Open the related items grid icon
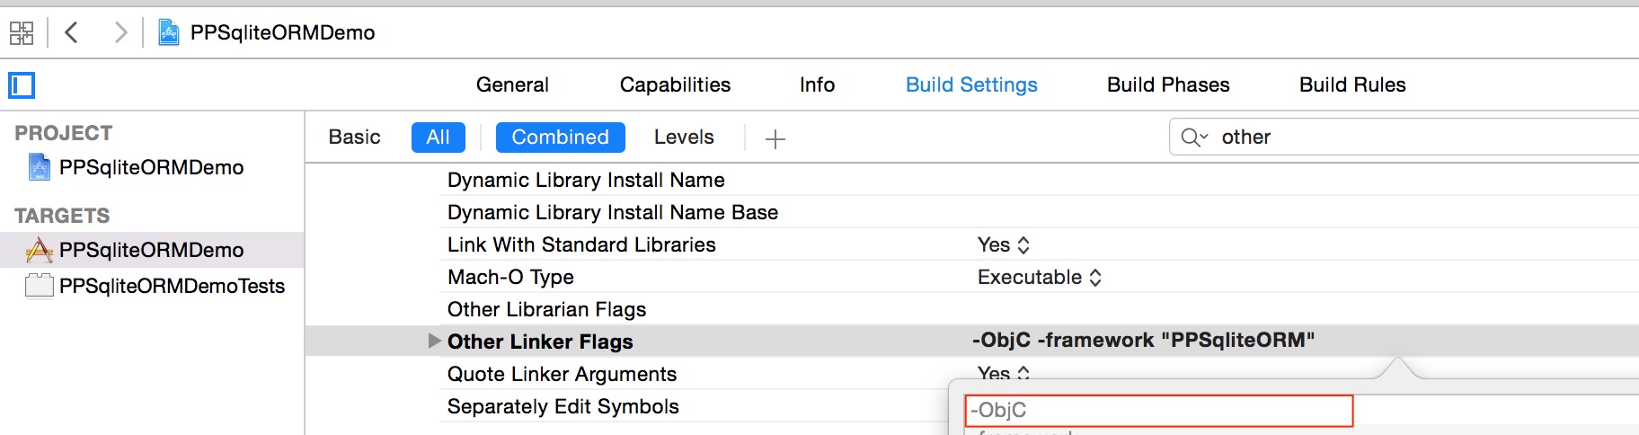1639x435 pixels. click(x=22, y=33)
